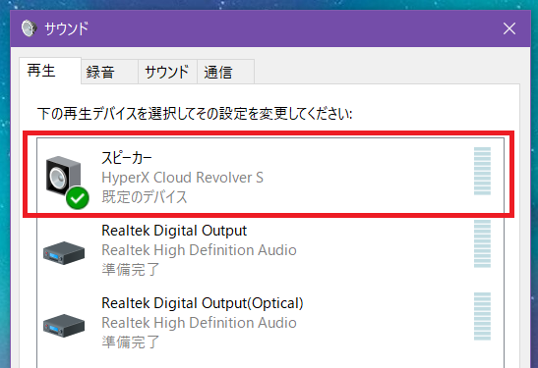This screenshot has height=368, width=538.
Task: Switch to the 再生 tab
Action: pyautogui.click(x=50, y=71)
